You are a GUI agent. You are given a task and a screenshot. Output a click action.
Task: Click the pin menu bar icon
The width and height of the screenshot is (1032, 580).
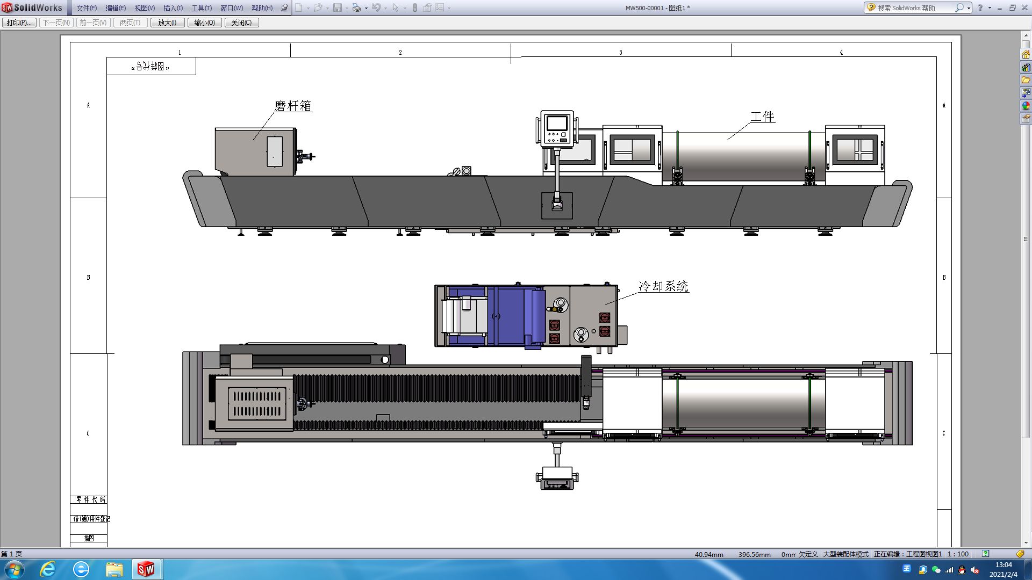pos(284,8)
